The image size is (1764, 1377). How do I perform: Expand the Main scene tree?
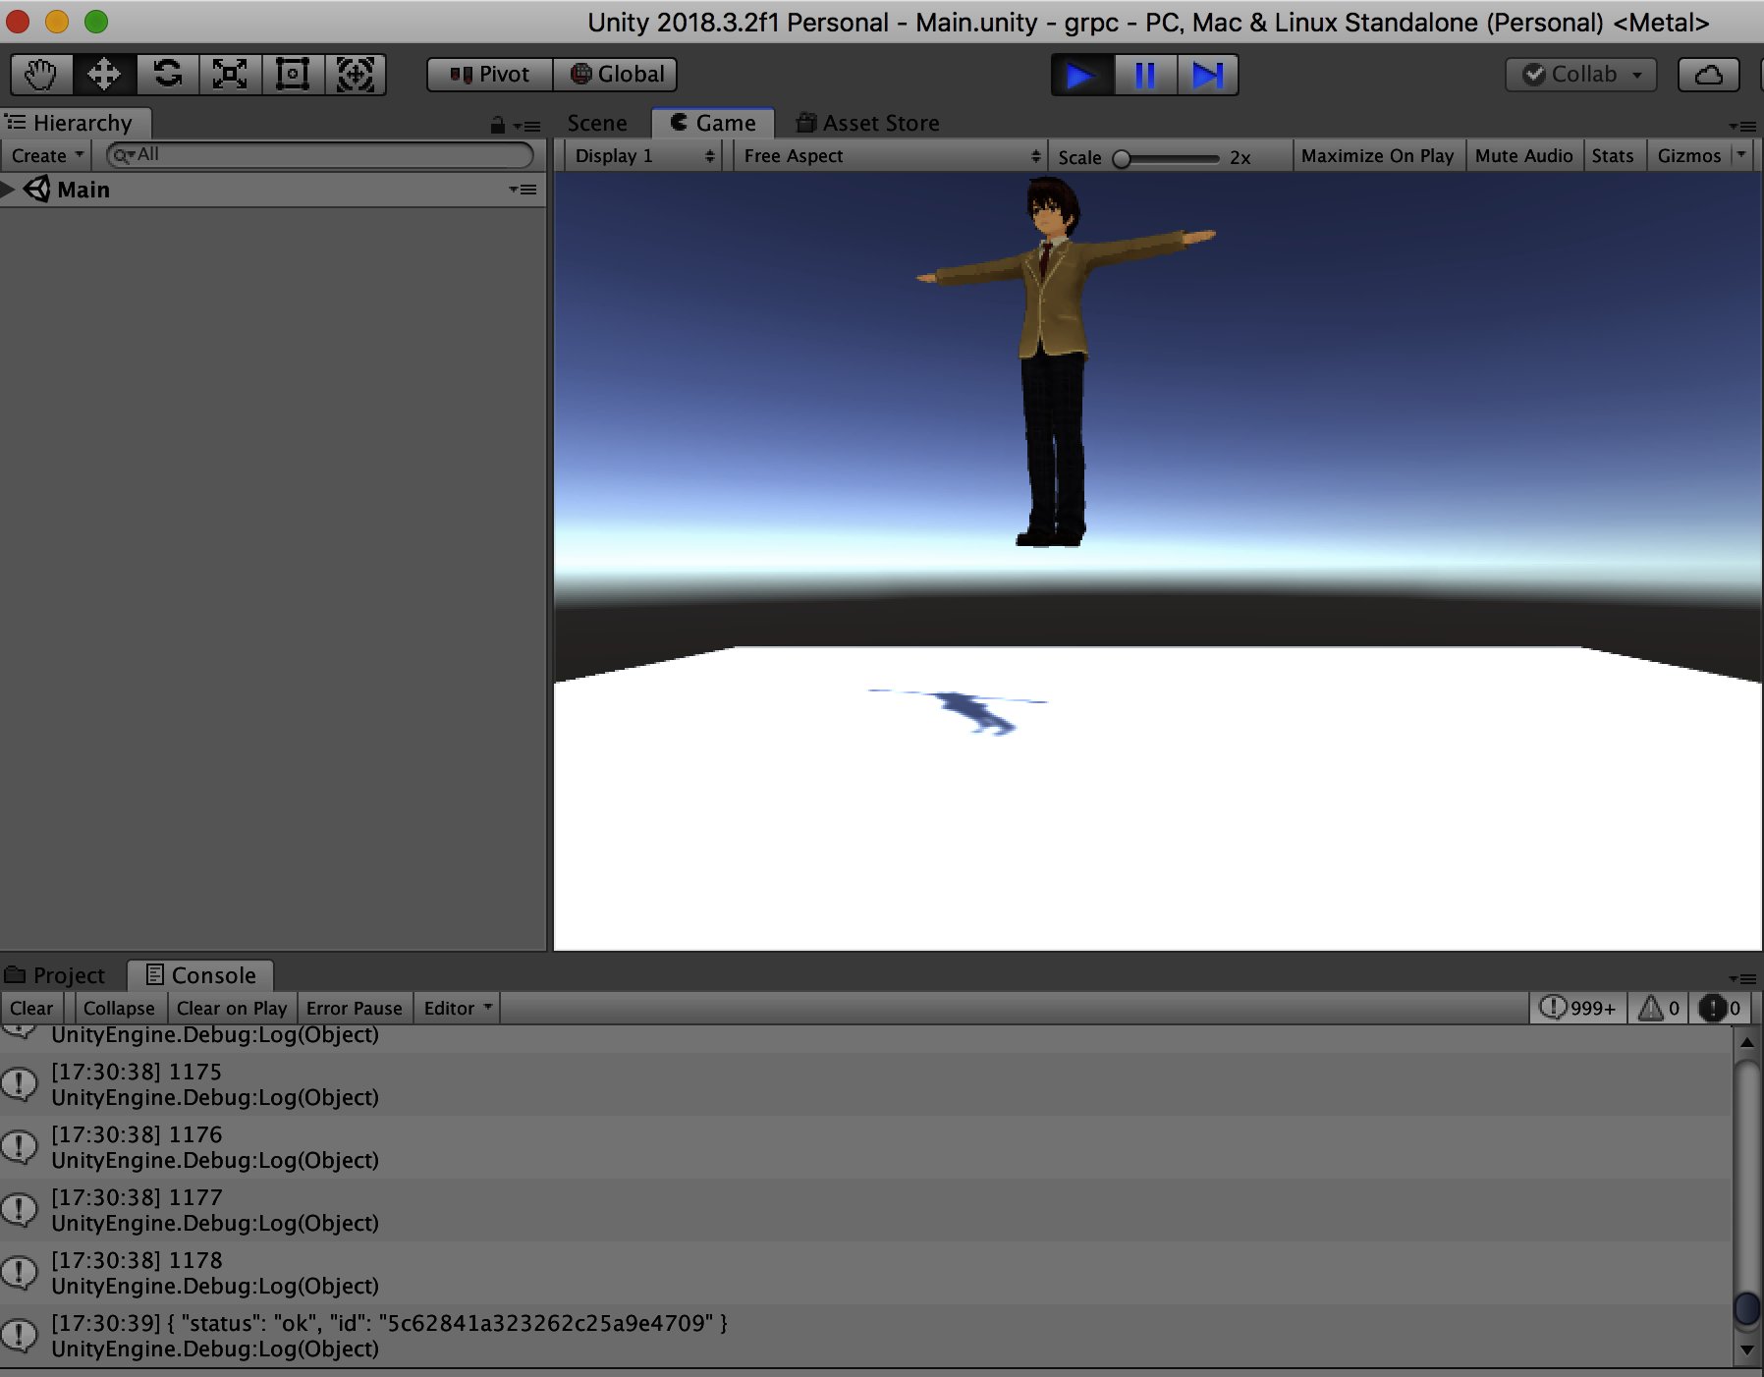tap(8, 189)
